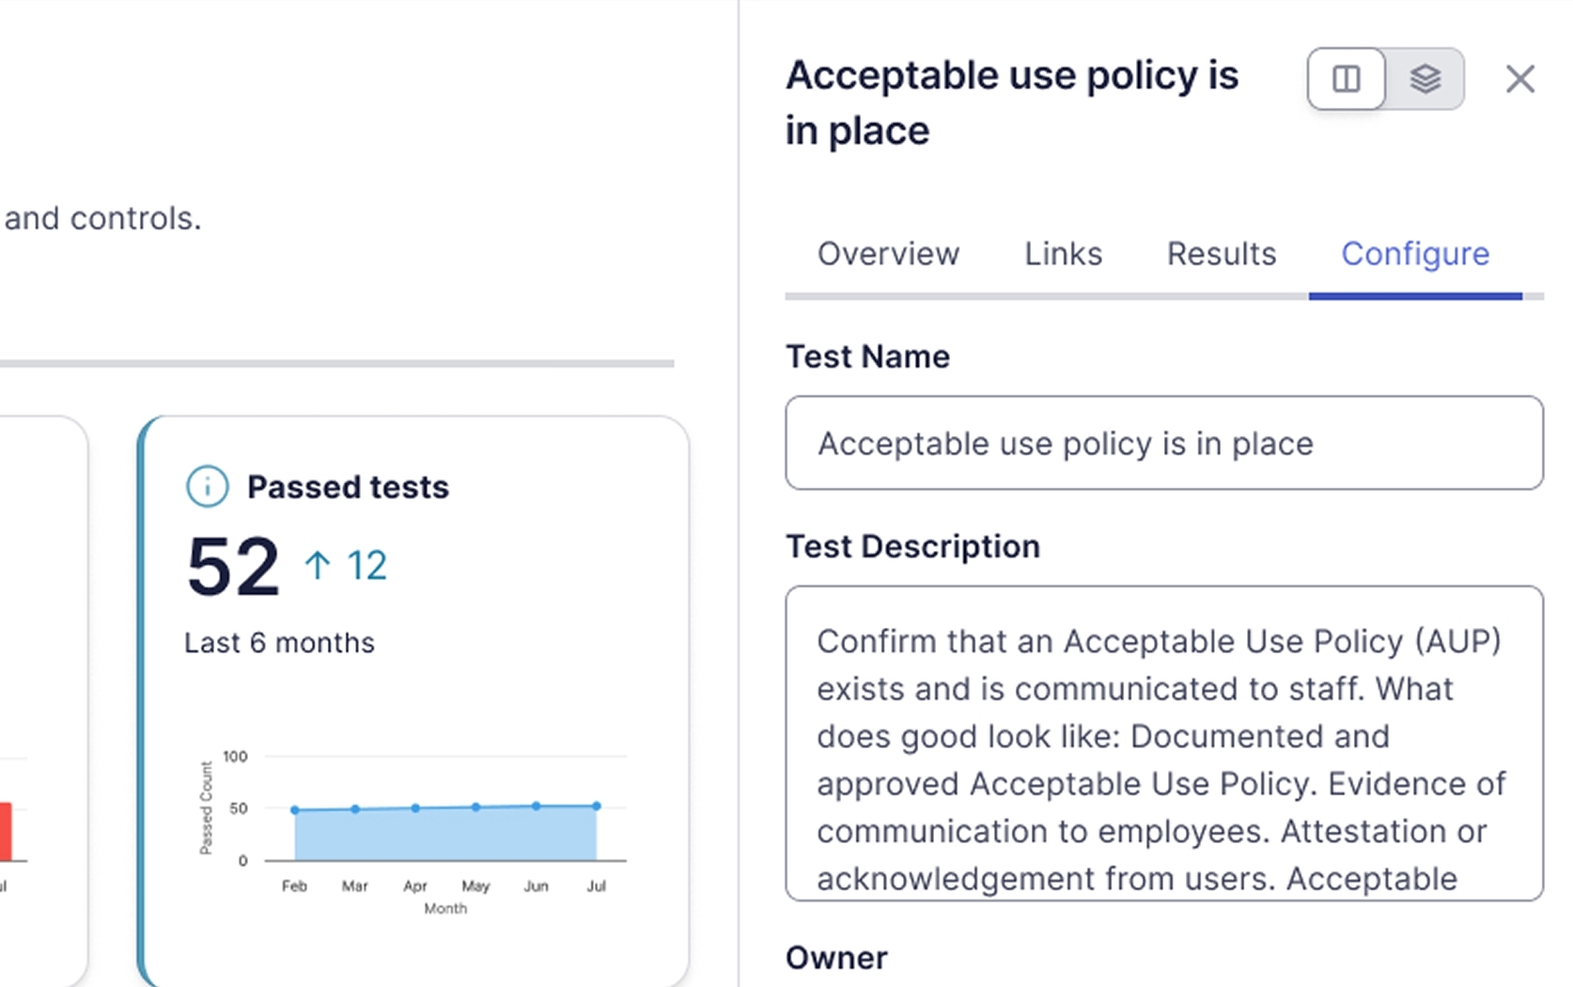Select the Passed tests card heading
Image resolution: width=1573 pixels, height=987 pixels.
click(348, 487)
